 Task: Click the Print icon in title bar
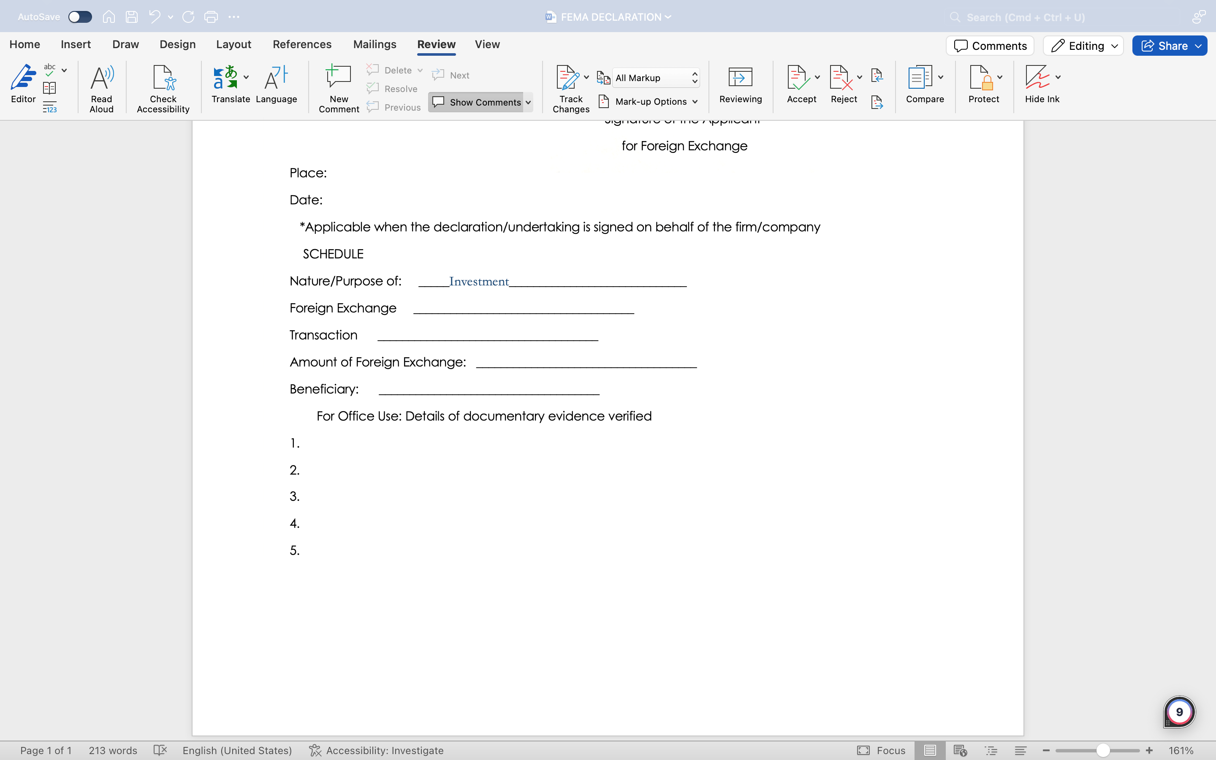211,17
